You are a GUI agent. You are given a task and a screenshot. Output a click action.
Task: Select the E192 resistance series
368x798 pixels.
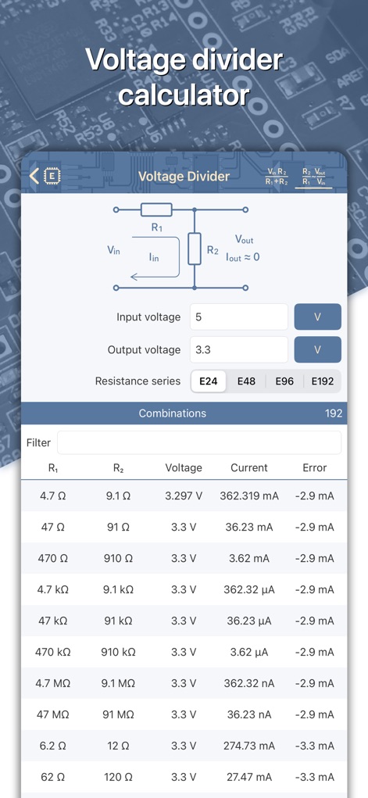[x=322, y=381]
